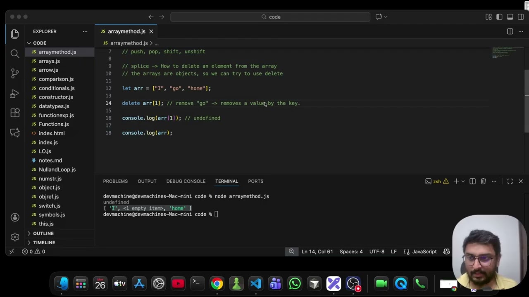Open symbols.js file
529x297 pixels.
pos(52,215)
